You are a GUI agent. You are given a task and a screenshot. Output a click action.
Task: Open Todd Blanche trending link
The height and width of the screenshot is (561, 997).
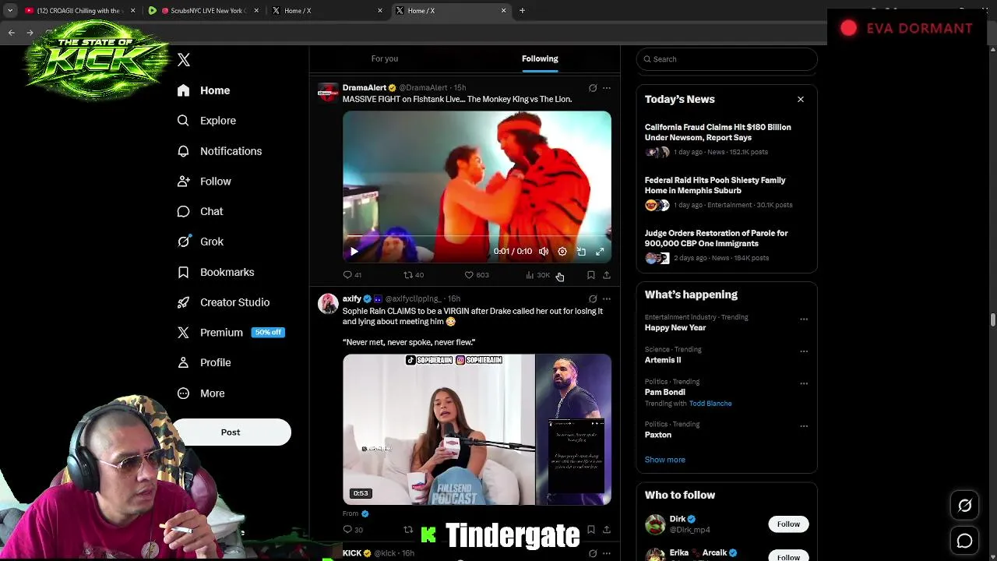[710, 404]
